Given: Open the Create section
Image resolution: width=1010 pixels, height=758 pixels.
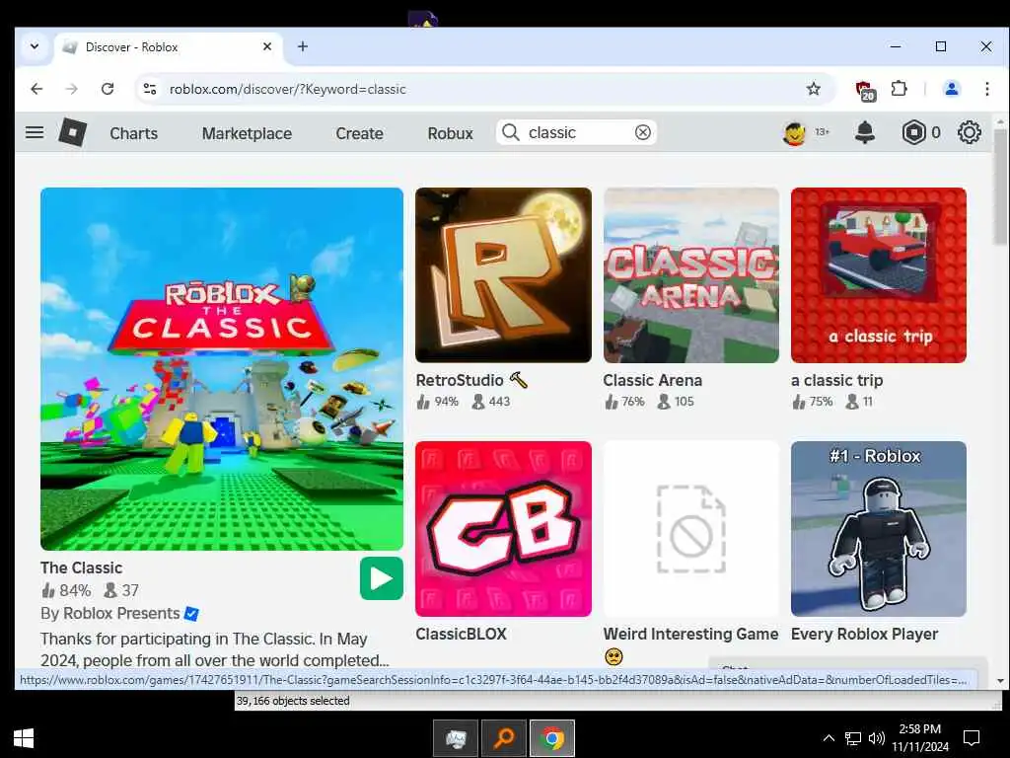Looking at the screenshot, I should click(359, 133).
